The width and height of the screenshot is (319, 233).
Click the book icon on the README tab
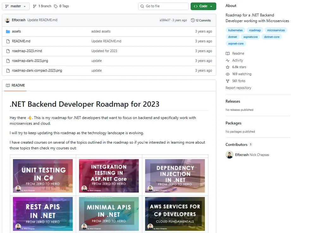(8, 85)
